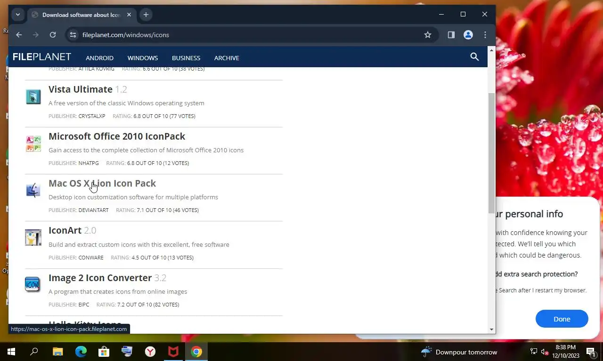Open the BUSINESS menu item
603x361 pixels.
[x=186, y=58]
